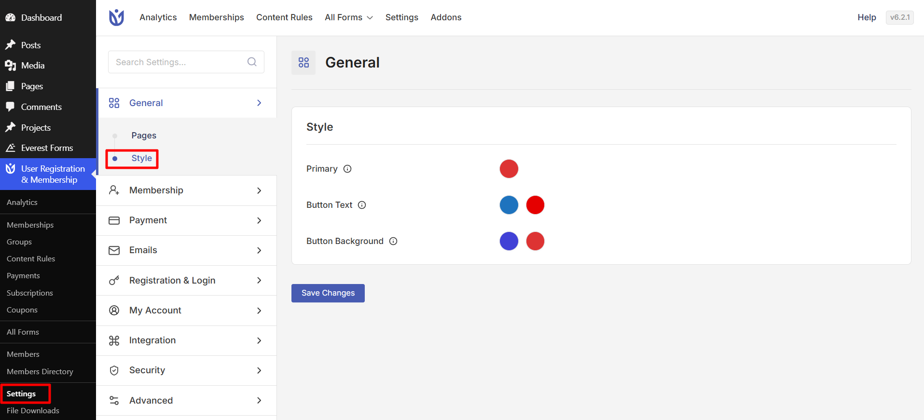This screenshot has width=924, height=420.
Task: Expand the My Account chevron
Action: 259,311
